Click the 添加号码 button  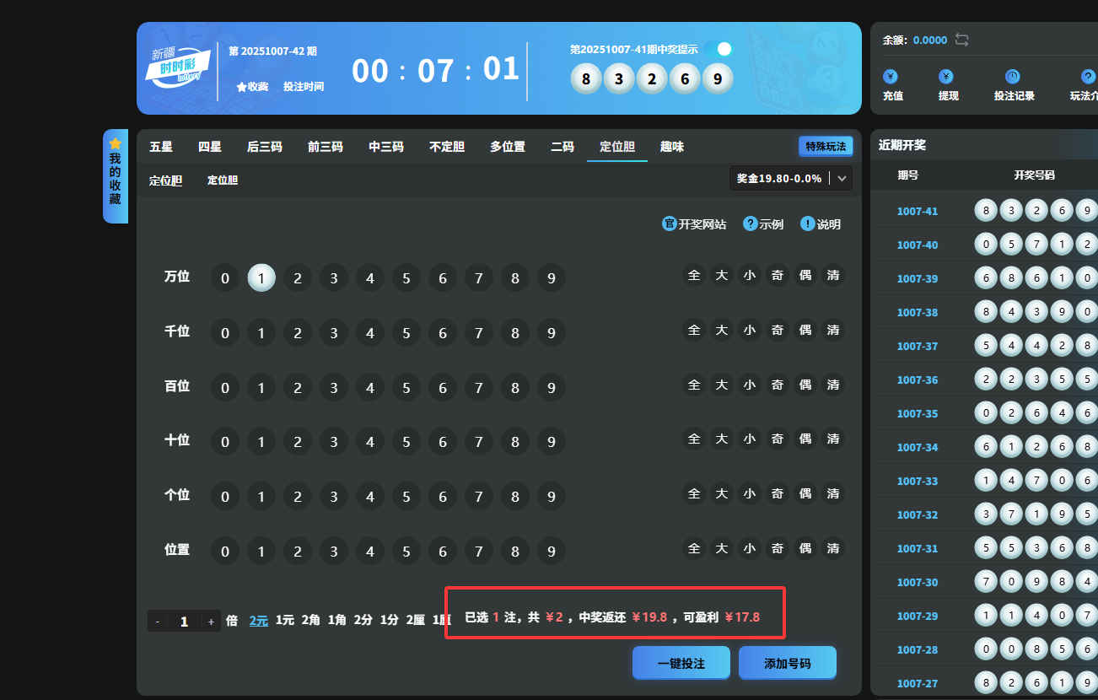click(787, 663)
